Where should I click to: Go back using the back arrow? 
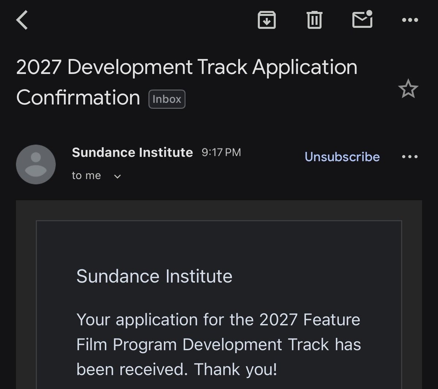pyautogui.click(x=22, y=20)
